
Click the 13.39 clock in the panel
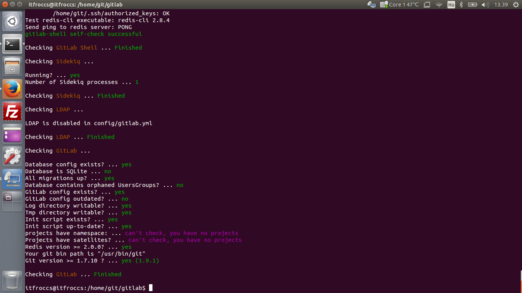501,5
